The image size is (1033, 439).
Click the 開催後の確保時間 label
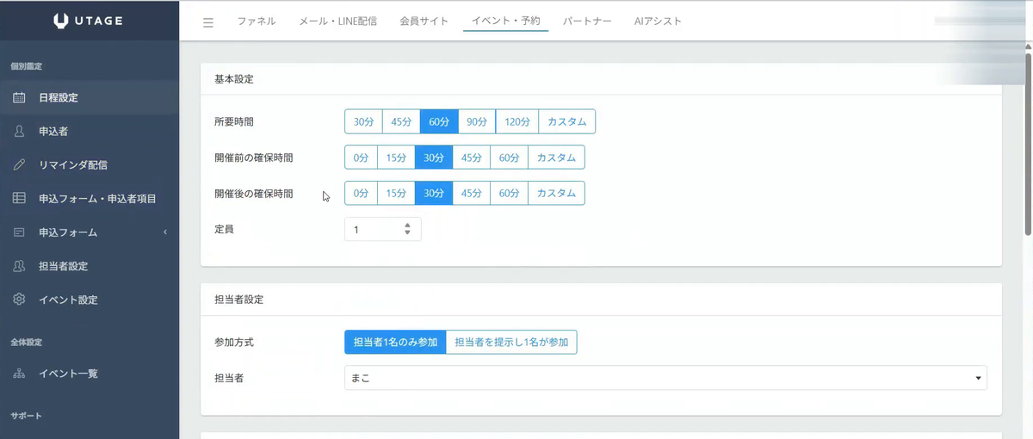[253, 195]
